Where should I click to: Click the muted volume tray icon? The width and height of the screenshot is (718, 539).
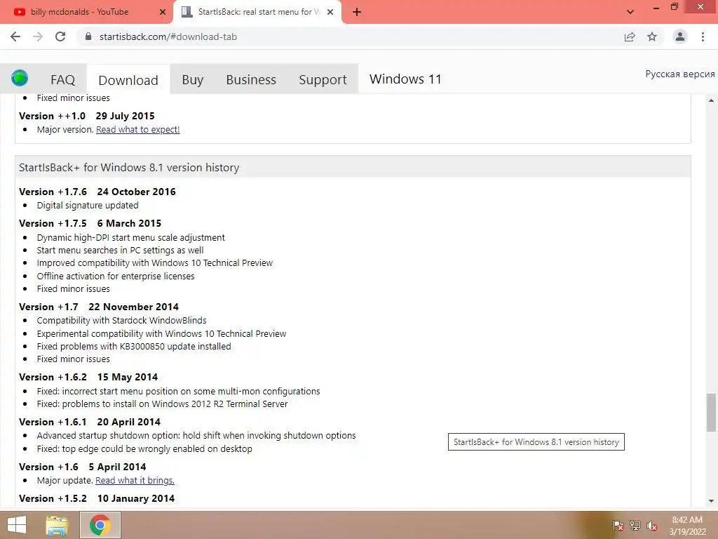652,526
